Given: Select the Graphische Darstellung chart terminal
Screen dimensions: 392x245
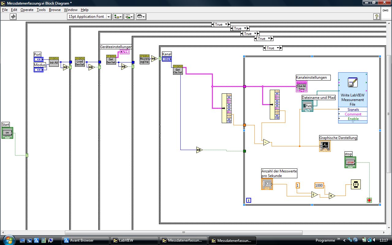Looking at the screenshot, I should [x=325, y=146].
